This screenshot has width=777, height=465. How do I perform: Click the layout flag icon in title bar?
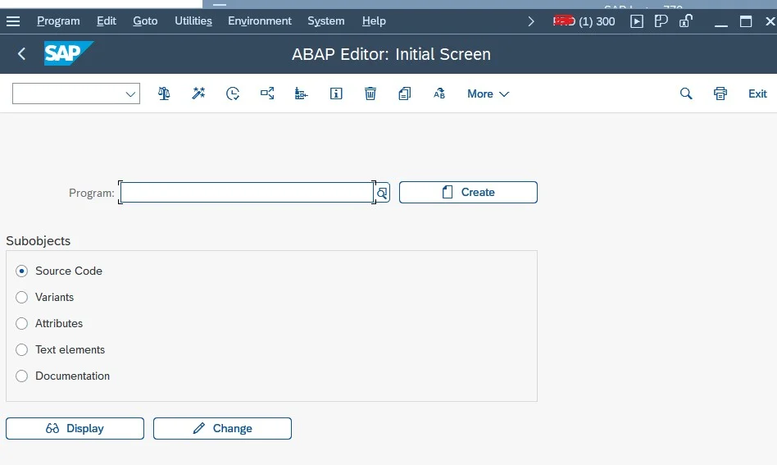(661, 21)
